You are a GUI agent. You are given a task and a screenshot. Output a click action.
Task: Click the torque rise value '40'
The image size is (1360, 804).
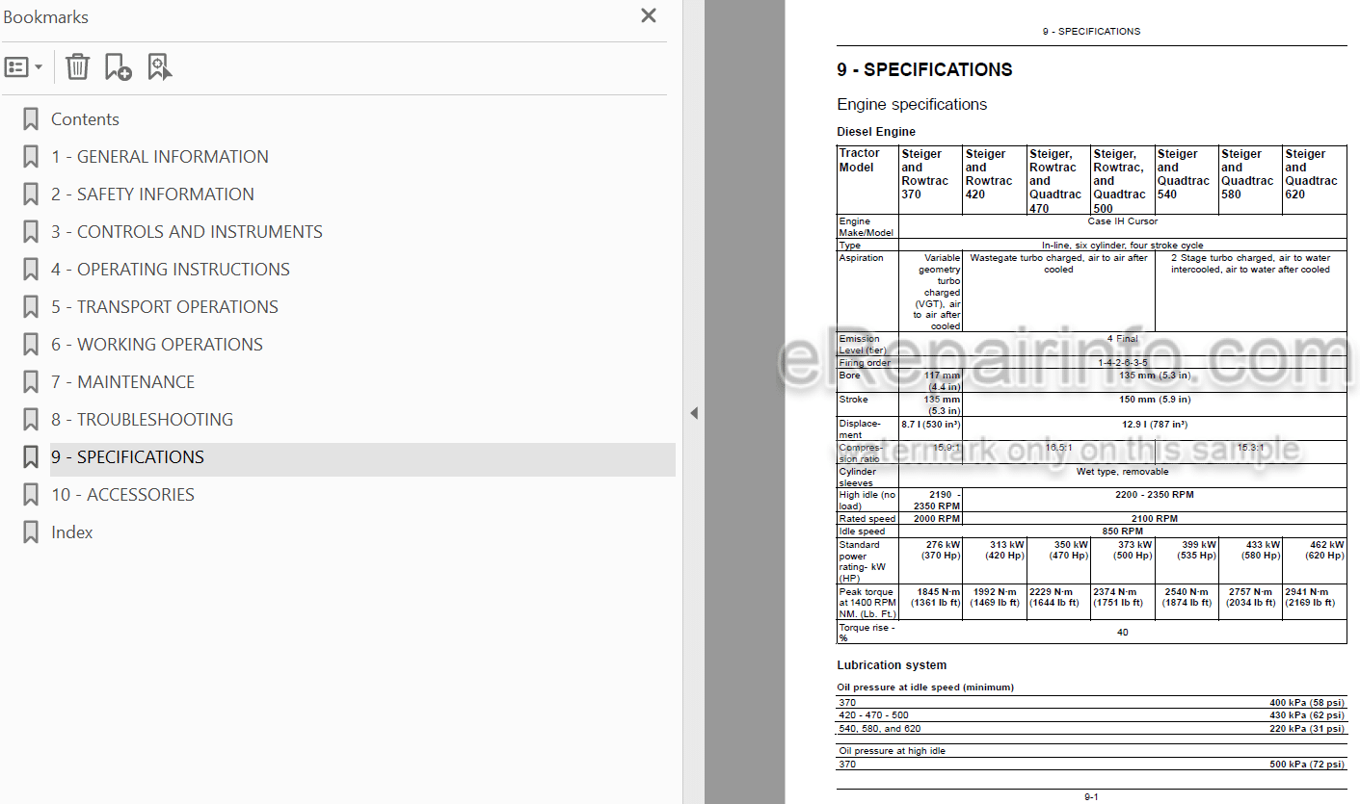pyautogui.click(x=1122, y=633)
